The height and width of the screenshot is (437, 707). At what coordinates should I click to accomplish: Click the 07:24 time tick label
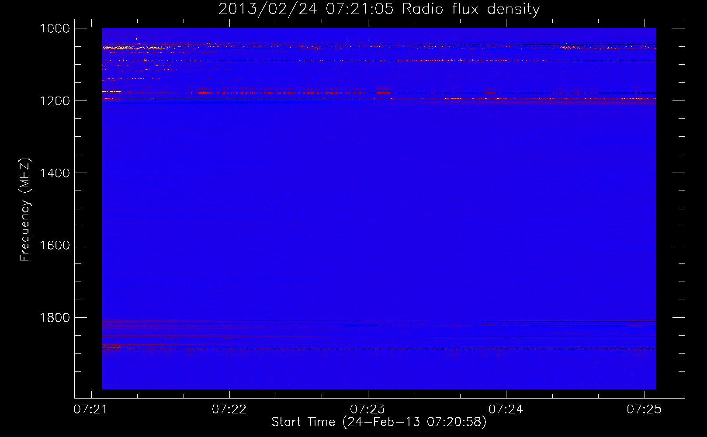(x=506, y=409)
